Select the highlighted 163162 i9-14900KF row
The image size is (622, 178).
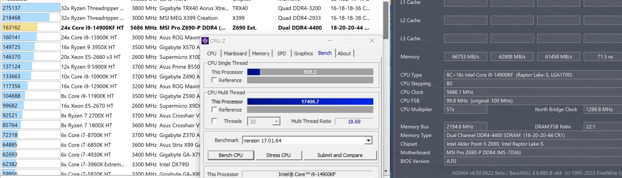tap(187, 28)
